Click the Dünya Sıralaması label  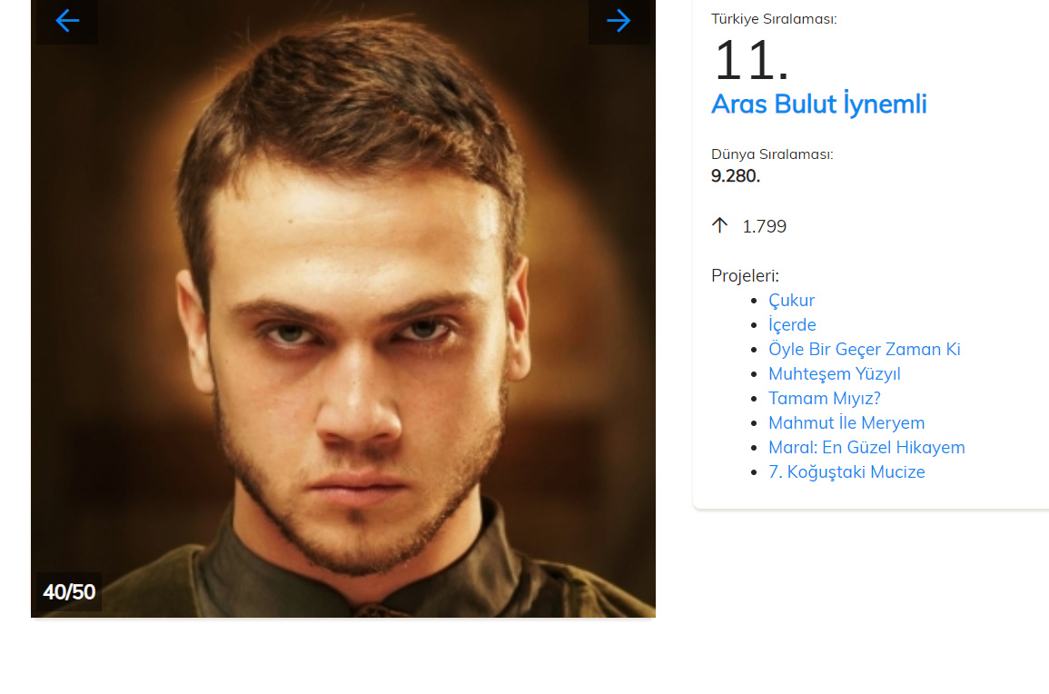771,154
